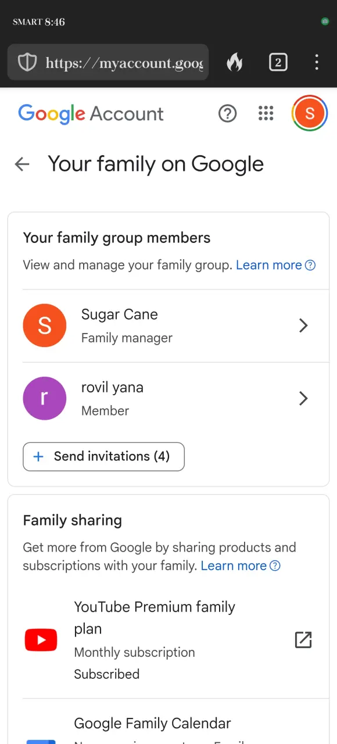This screenshot has width=337, height=744.
Task: Open the YouTube Premium family plan entry
Action: tap(168, 640)
